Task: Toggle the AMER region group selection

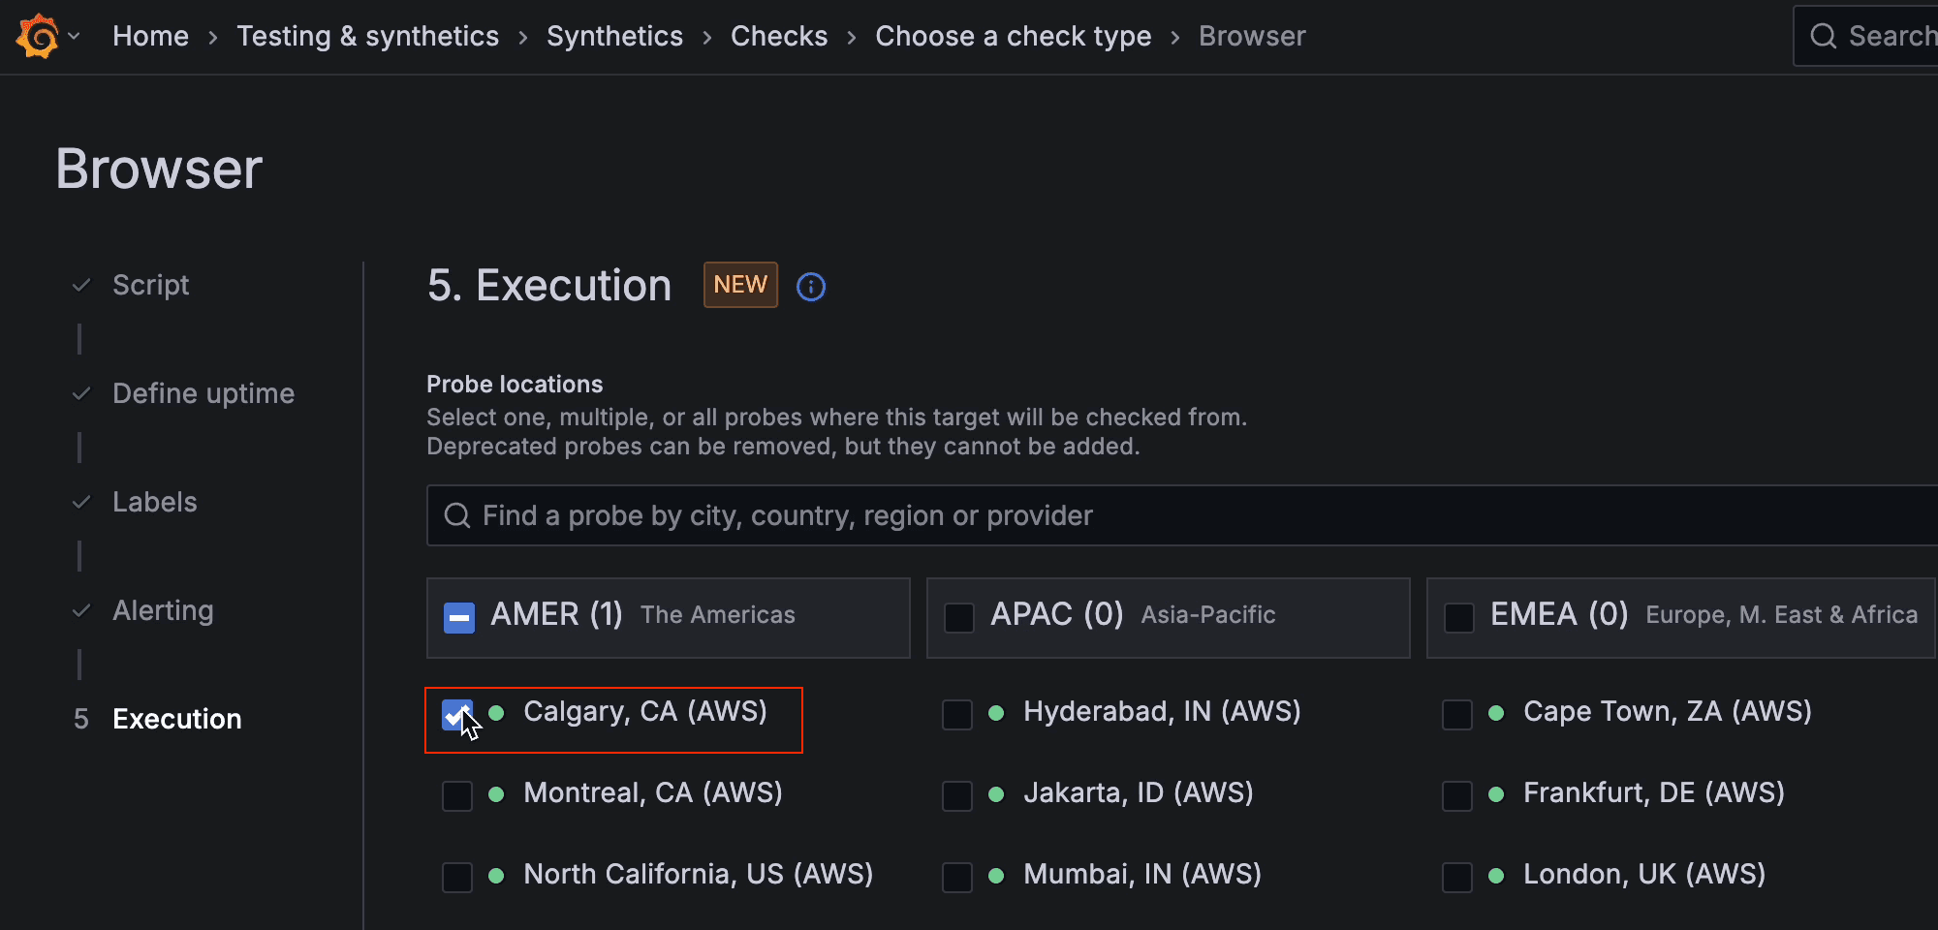Action: pyautogui.click(x=458, y=617)
